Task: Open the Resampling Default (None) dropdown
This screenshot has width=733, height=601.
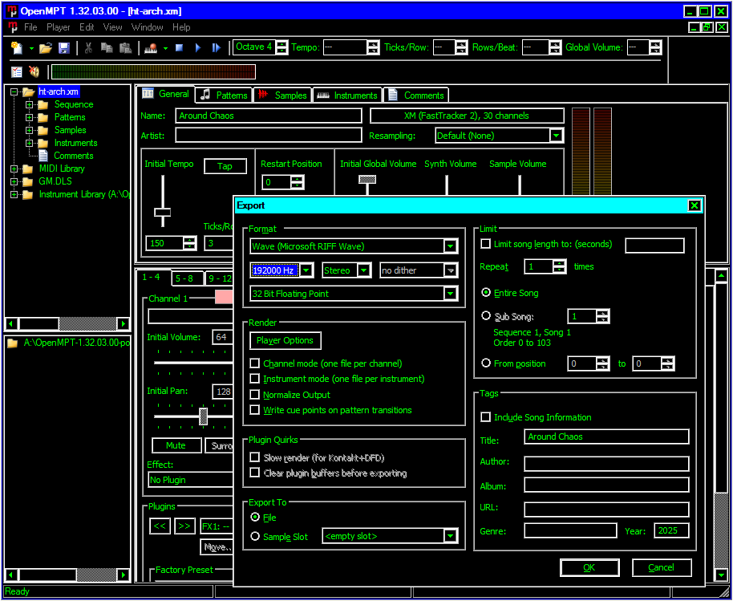Action: [556, 136]
